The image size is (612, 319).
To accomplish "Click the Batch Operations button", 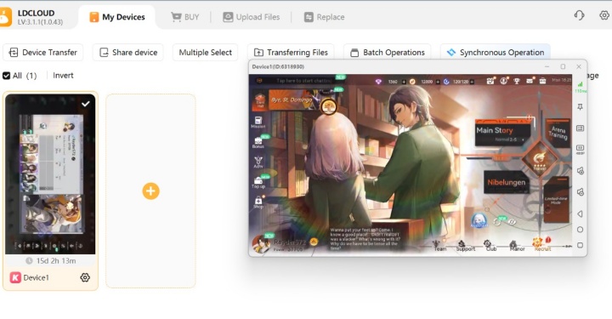I will click(388, 53).
